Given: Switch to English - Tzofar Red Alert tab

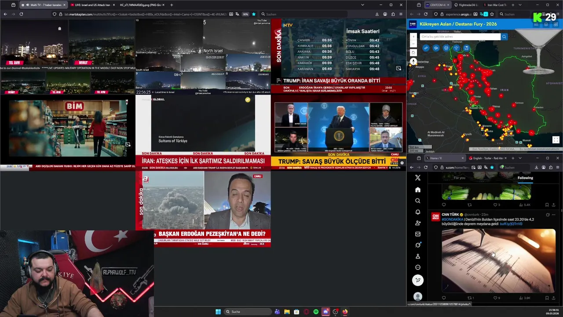Looking at the screenshot, I should pyautogui.click(x=487, y=158).
